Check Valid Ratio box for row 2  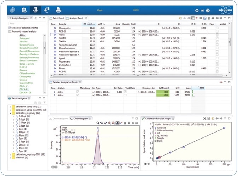pos(125,96)
